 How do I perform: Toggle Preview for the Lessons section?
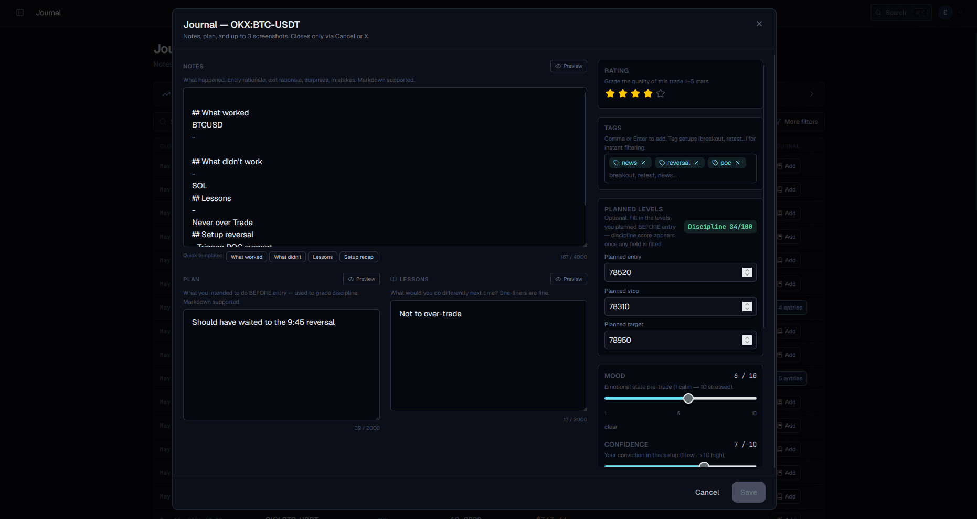569,279
